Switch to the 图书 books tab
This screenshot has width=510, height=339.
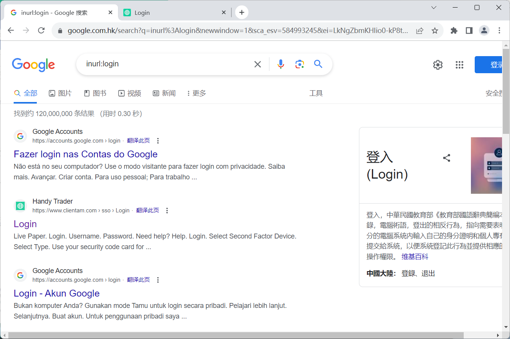(95, 93)
